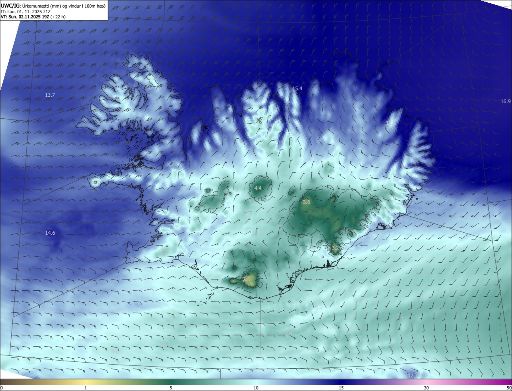Click the 8.3 value label on the map

[167, 344]
